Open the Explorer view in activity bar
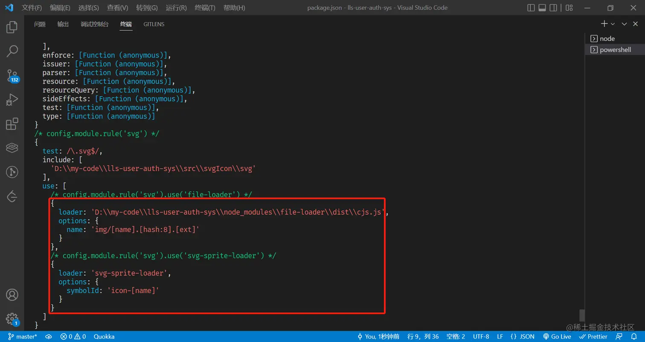645x342 pixels. tap(12, 27)
